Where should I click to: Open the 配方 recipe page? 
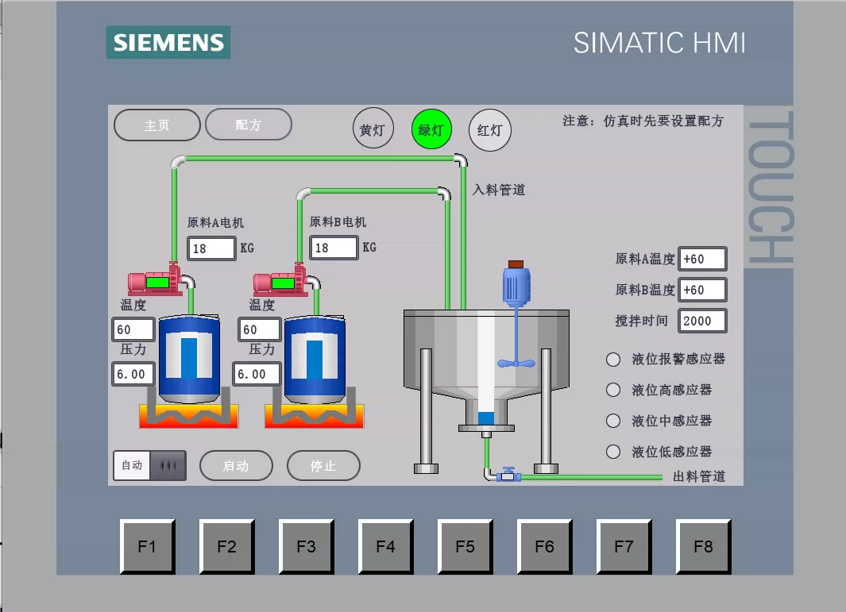(249, 125)
